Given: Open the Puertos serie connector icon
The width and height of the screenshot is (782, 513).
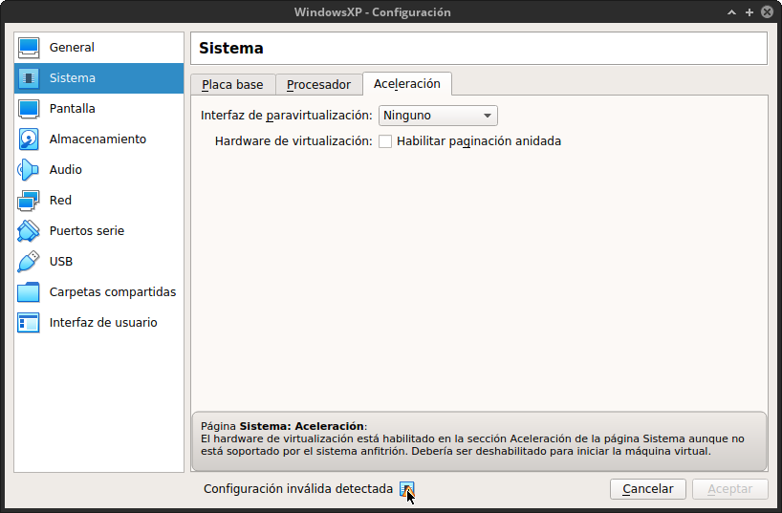Looking at the screenshot, I should 29,231.
